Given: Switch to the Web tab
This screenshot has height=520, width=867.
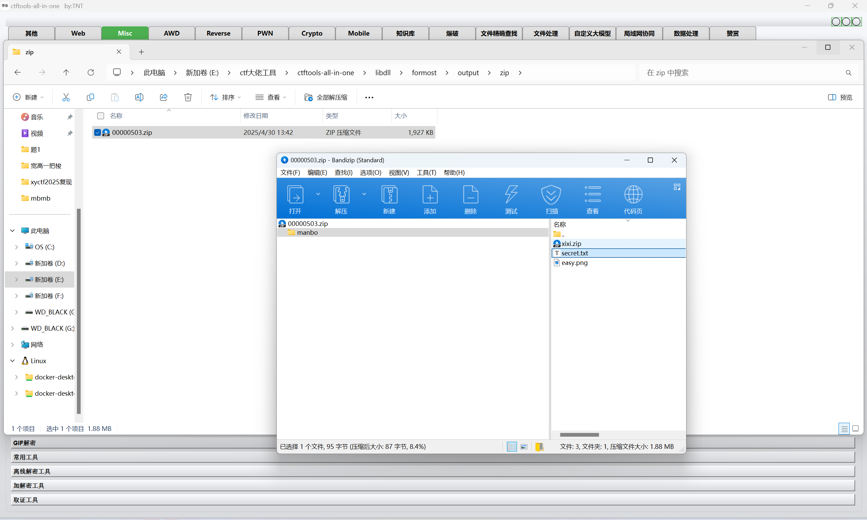Looking at the screenshot, I should pos(78,33).
